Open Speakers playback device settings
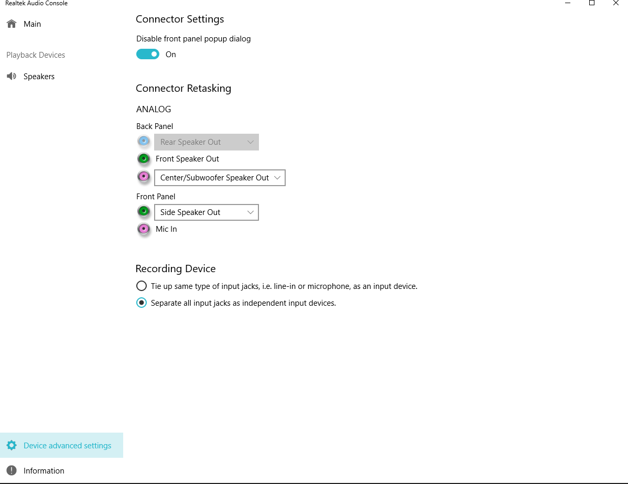 tap(39, 77)
